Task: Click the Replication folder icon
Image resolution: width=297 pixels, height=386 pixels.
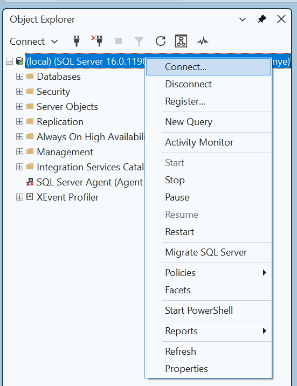Action: (x=30, y=121)
